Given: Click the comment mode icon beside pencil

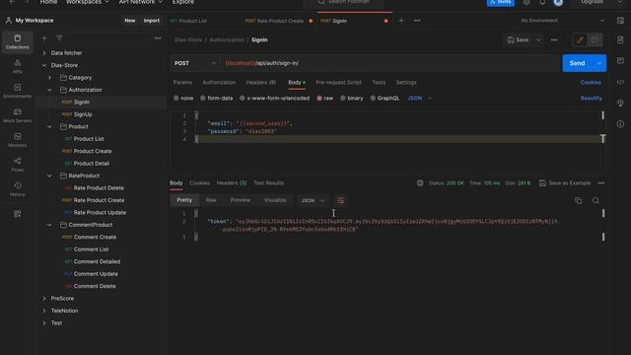Looking at the screenshot, I should [x=596, y=39].
